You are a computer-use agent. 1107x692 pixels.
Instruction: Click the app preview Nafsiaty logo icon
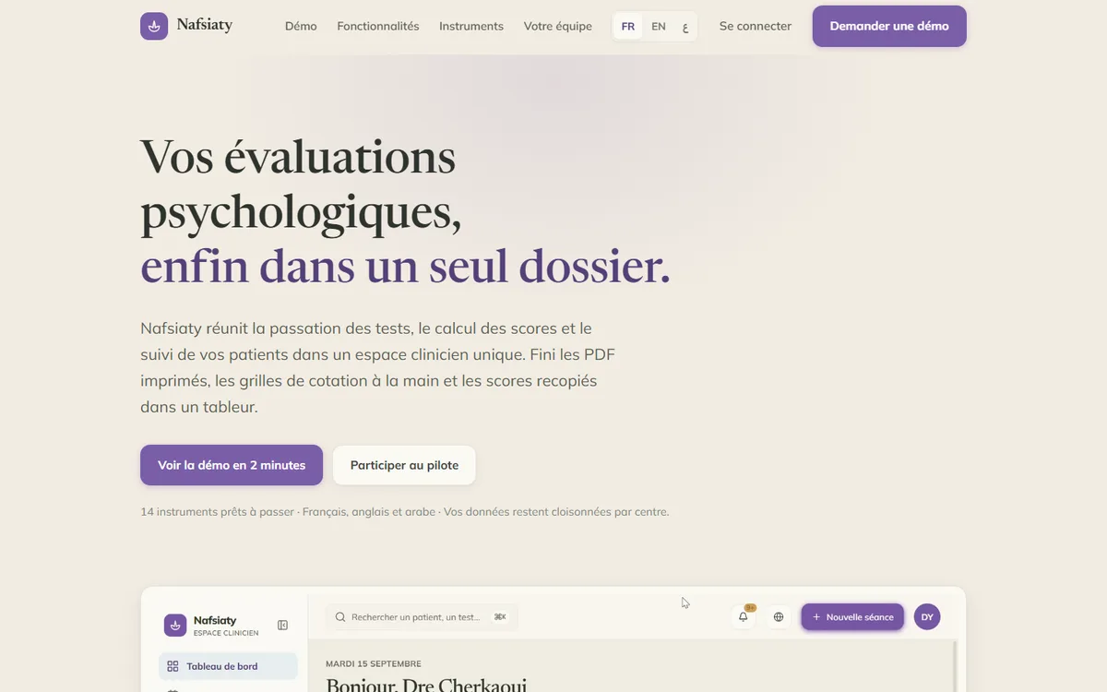pos(175,626)
